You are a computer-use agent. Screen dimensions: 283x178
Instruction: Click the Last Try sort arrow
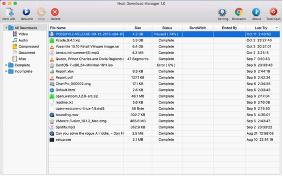(x=276, y=28)
